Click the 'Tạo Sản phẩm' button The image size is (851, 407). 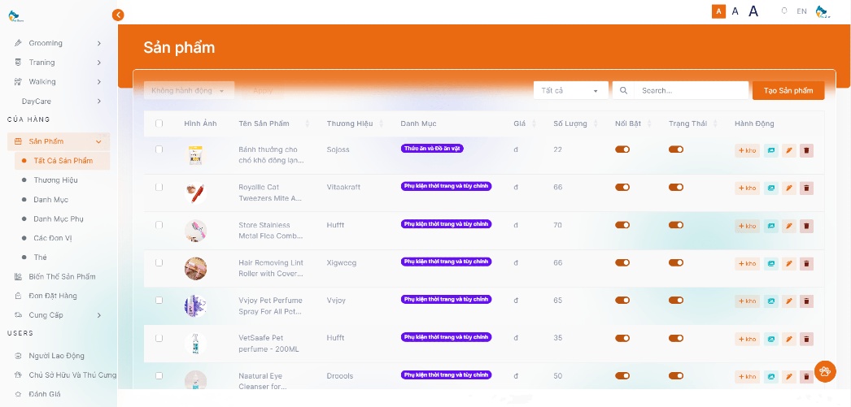coord(788,91)
